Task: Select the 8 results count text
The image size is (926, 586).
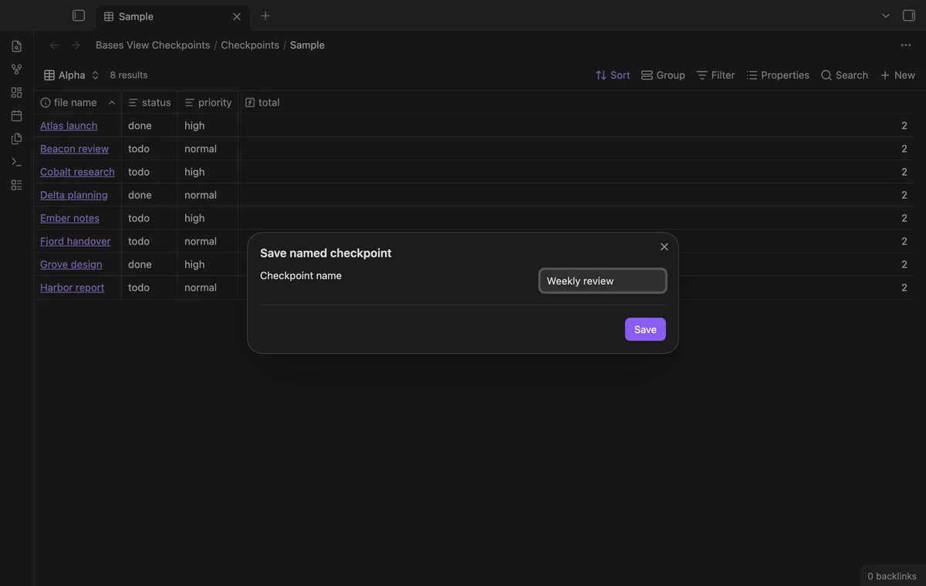Action: 129,75
